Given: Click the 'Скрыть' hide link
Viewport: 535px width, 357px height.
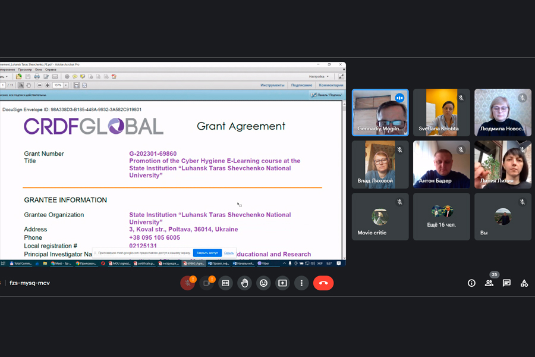Looking at the screenshot, I should [229, 253].
